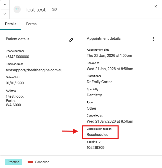Image resolution: width=162 pixels, height=168 pixels.
Task: Click the TT patient avatar
Action: pyautogui.click(x=17, y=9)
